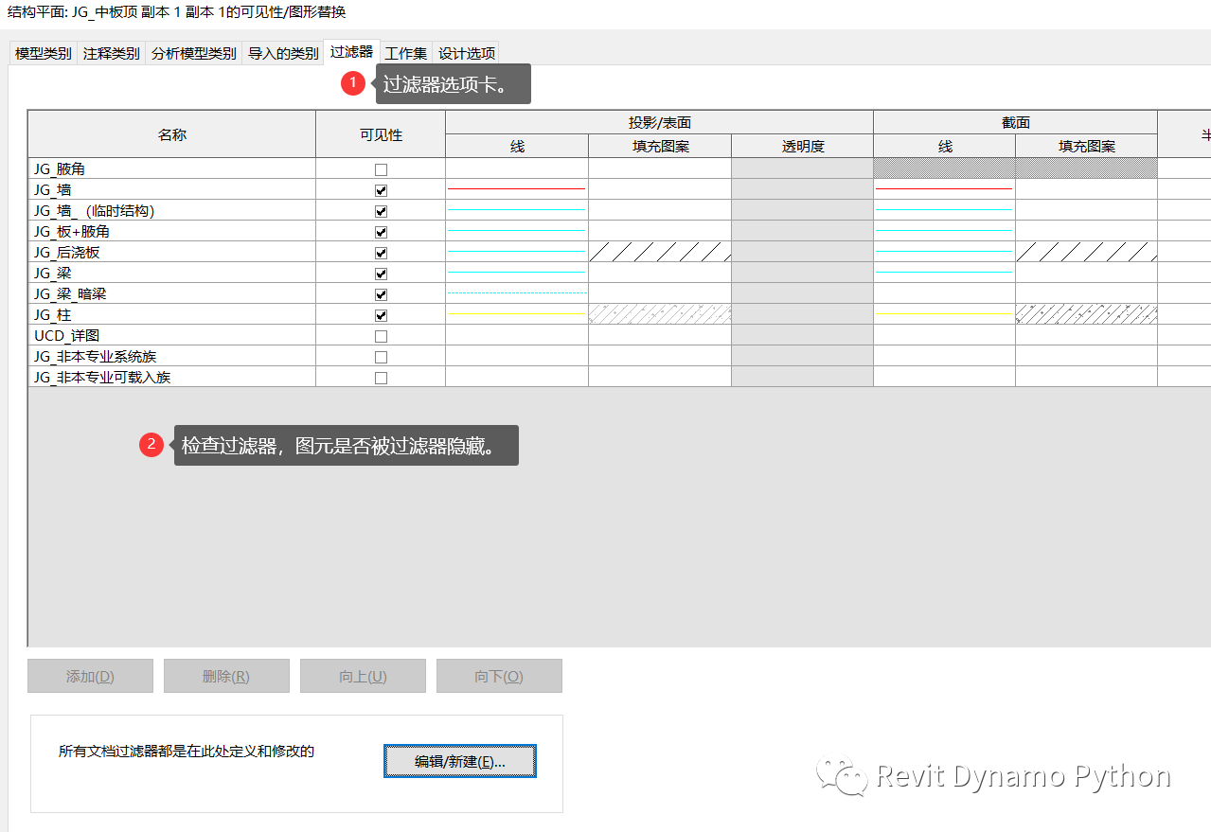Toggle visibility checkbox of JG_后浇板
The width and height of the screenshot is (1211, 832).
click(381, 253)
